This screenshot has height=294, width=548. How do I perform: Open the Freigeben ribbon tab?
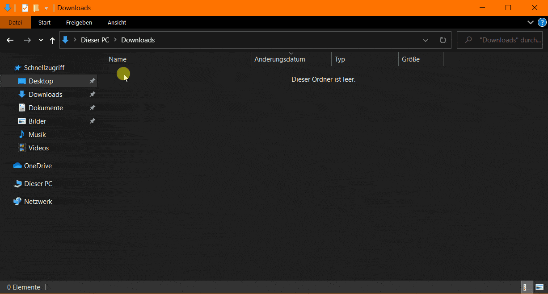click(x=79, y=22)
